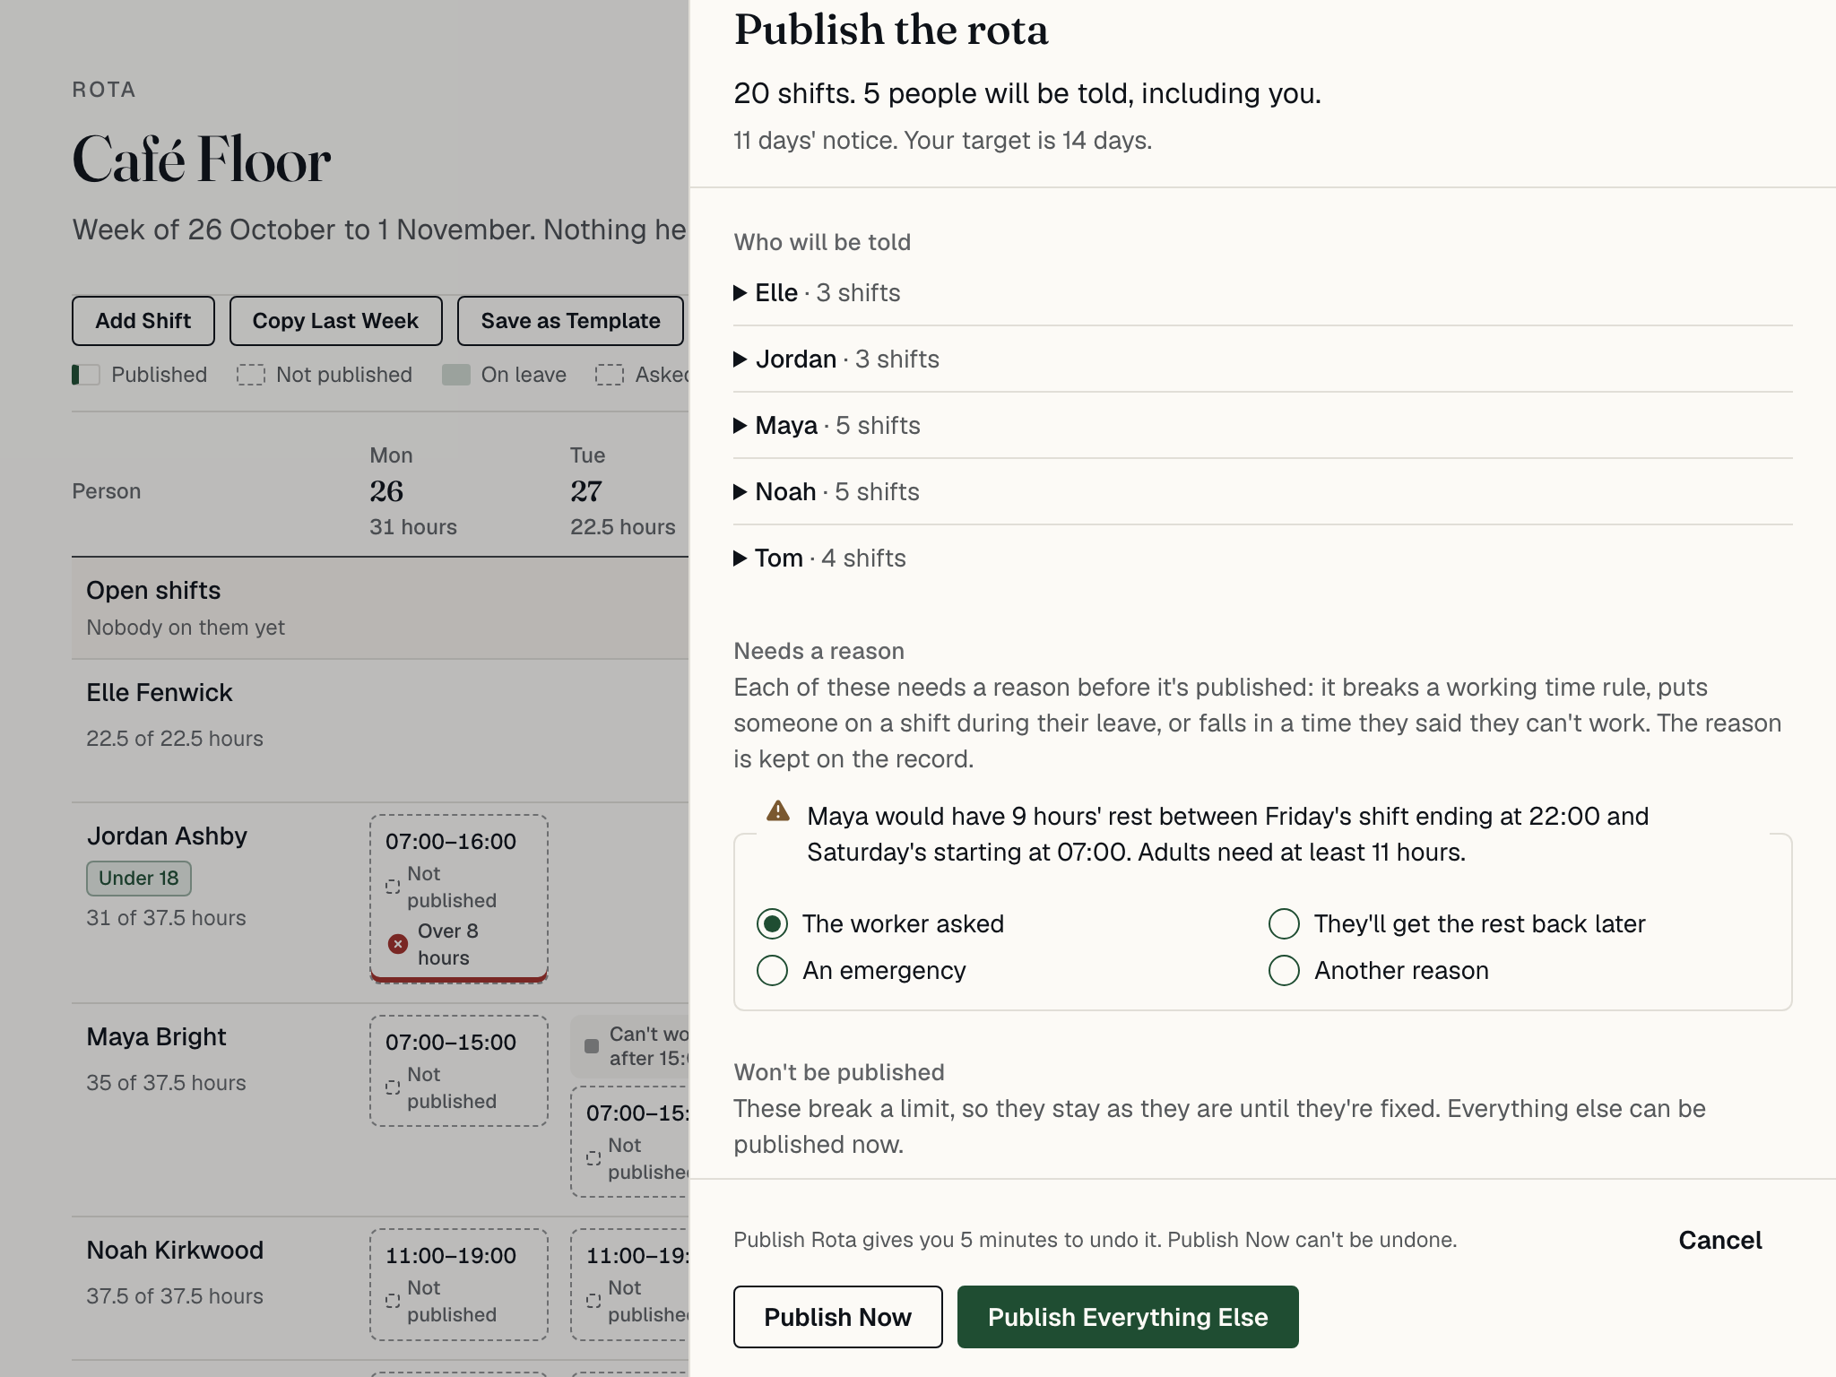Screen dimensions: 1836x1377
Task: Click Publish Everything Else
Action: click(1128, 1317)
